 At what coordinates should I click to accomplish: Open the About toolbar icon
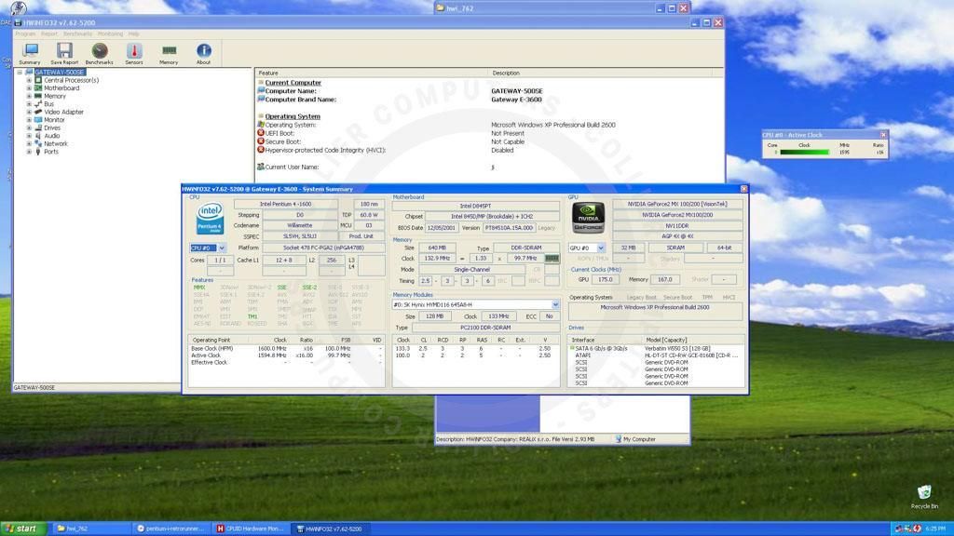pos(203,51)
